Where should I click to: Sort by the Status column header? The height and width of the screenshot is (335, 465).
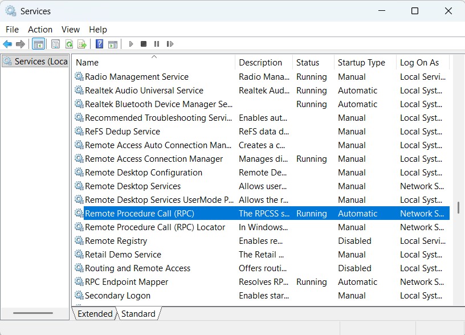tap(313, 62)
